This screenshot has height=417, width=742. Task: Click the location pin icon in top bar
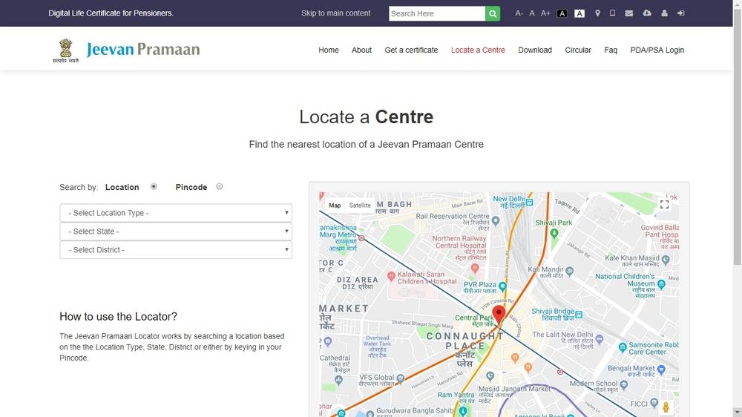[597, 13]
